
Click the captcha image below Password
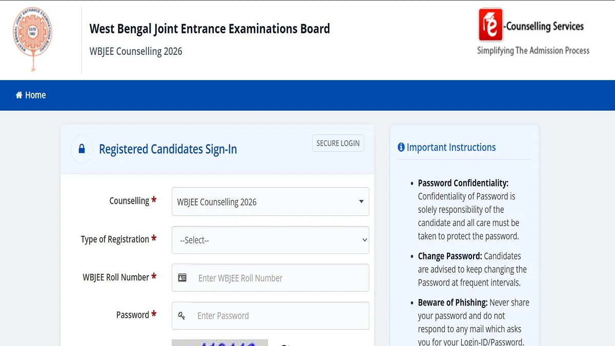point(220,342)
